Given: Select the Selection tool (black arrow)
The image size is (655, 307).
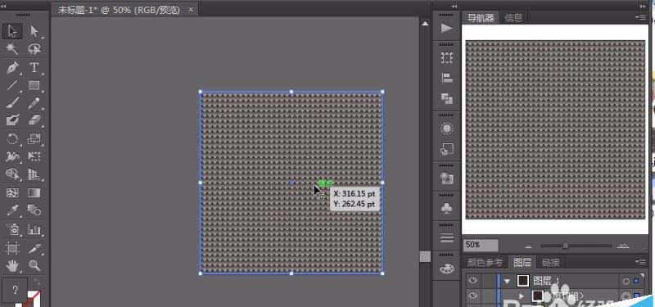Looking at the screenshot, I should 12,31.
